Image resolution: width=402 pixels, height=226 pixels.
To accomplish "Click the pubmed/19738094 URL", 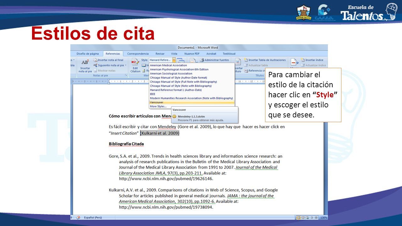I will point(166,207).
